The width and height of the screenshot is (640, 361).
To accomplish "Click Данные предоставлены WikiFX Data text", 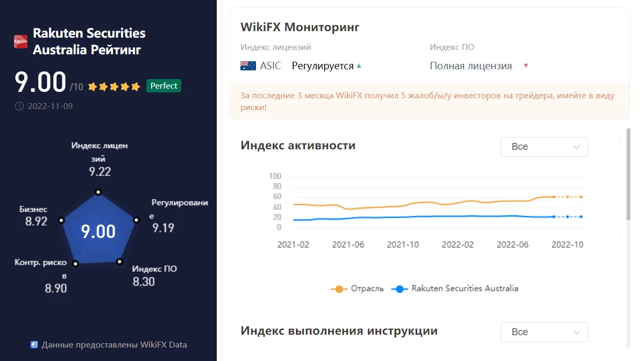I will tap(114, 345).
